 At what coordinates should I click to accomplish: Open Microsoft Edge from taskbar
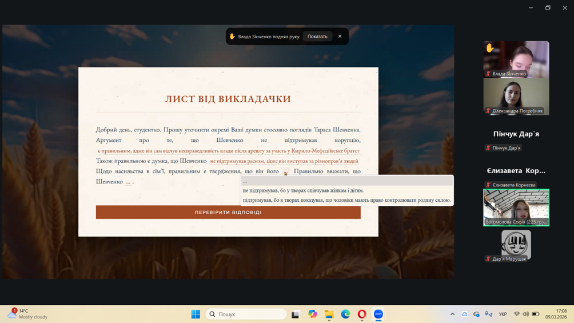pos(345,314)
